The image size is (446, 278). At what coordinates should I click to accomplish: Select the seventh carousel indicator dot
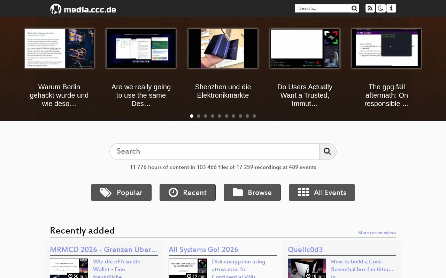(x=233, y=116)
